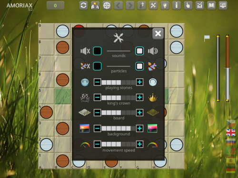The width and height of the screenshot is (238, 178).
Task: Close the settings dialog
Action: click(x=158, y=34)
